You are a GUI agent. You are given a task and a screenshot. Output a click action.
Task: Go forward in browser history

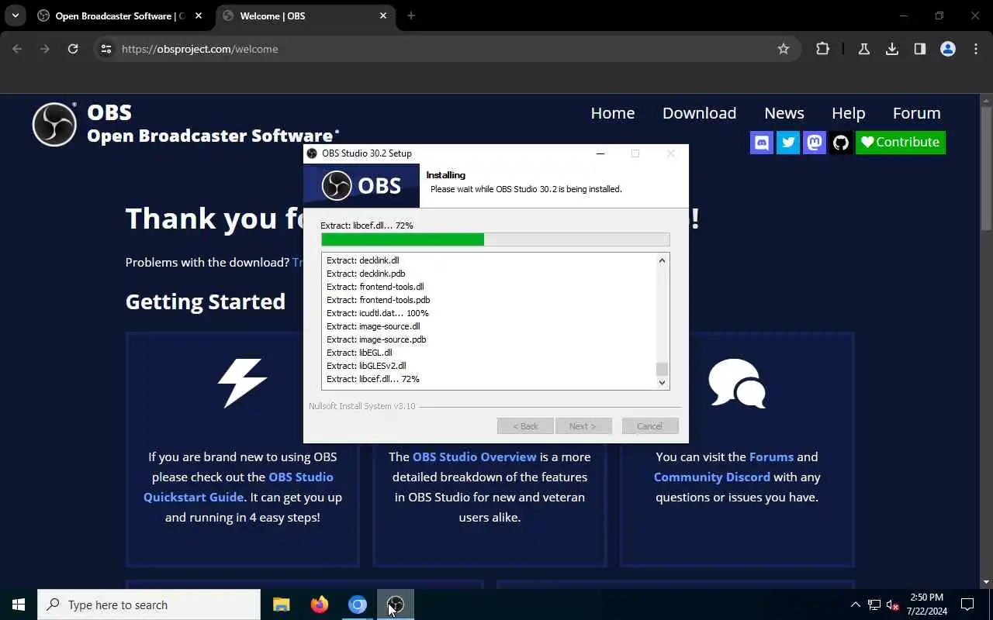tap(45, 49)
